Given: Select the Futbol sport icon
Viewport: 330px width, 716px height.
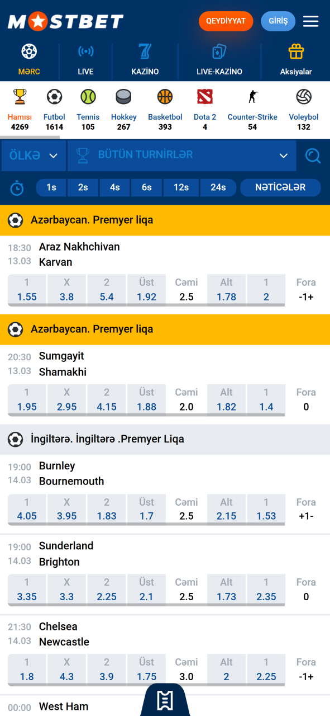Looking at the screenshot, I should point(54,96).
